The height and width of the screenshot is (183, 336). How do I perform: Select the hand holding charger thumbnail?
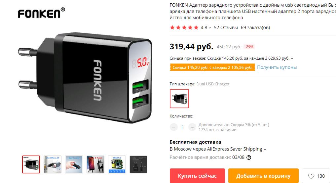(x=74, y=164)
